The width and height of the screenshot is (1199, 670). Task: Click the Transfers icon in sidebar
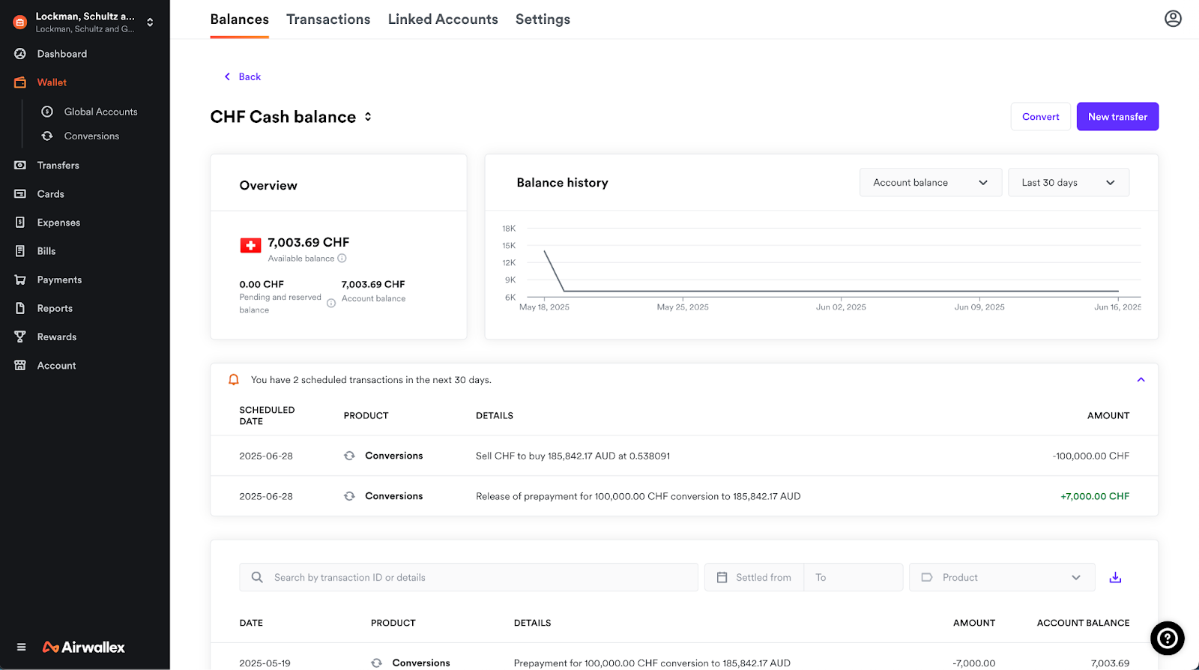click(20, 165)
